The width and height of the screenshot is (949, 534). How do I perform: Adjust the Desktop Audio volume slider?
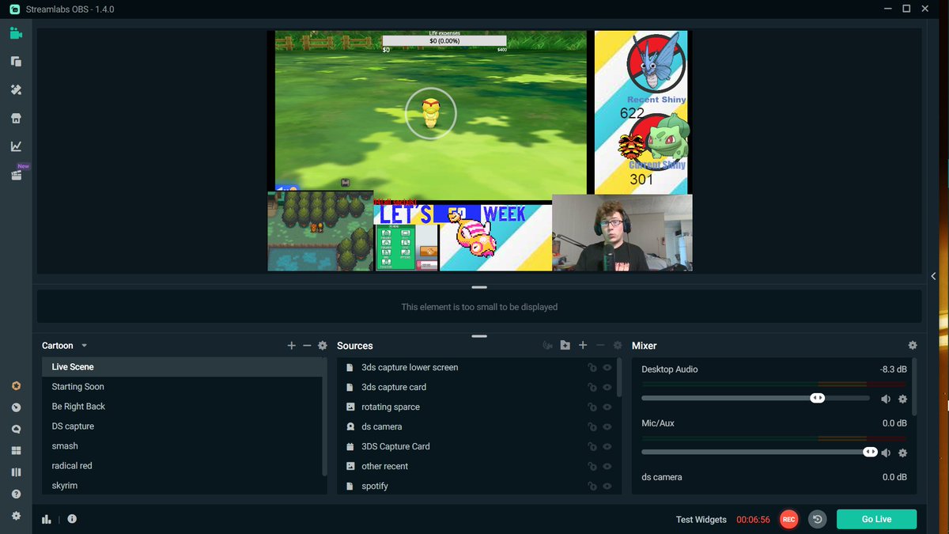[819, 398]
